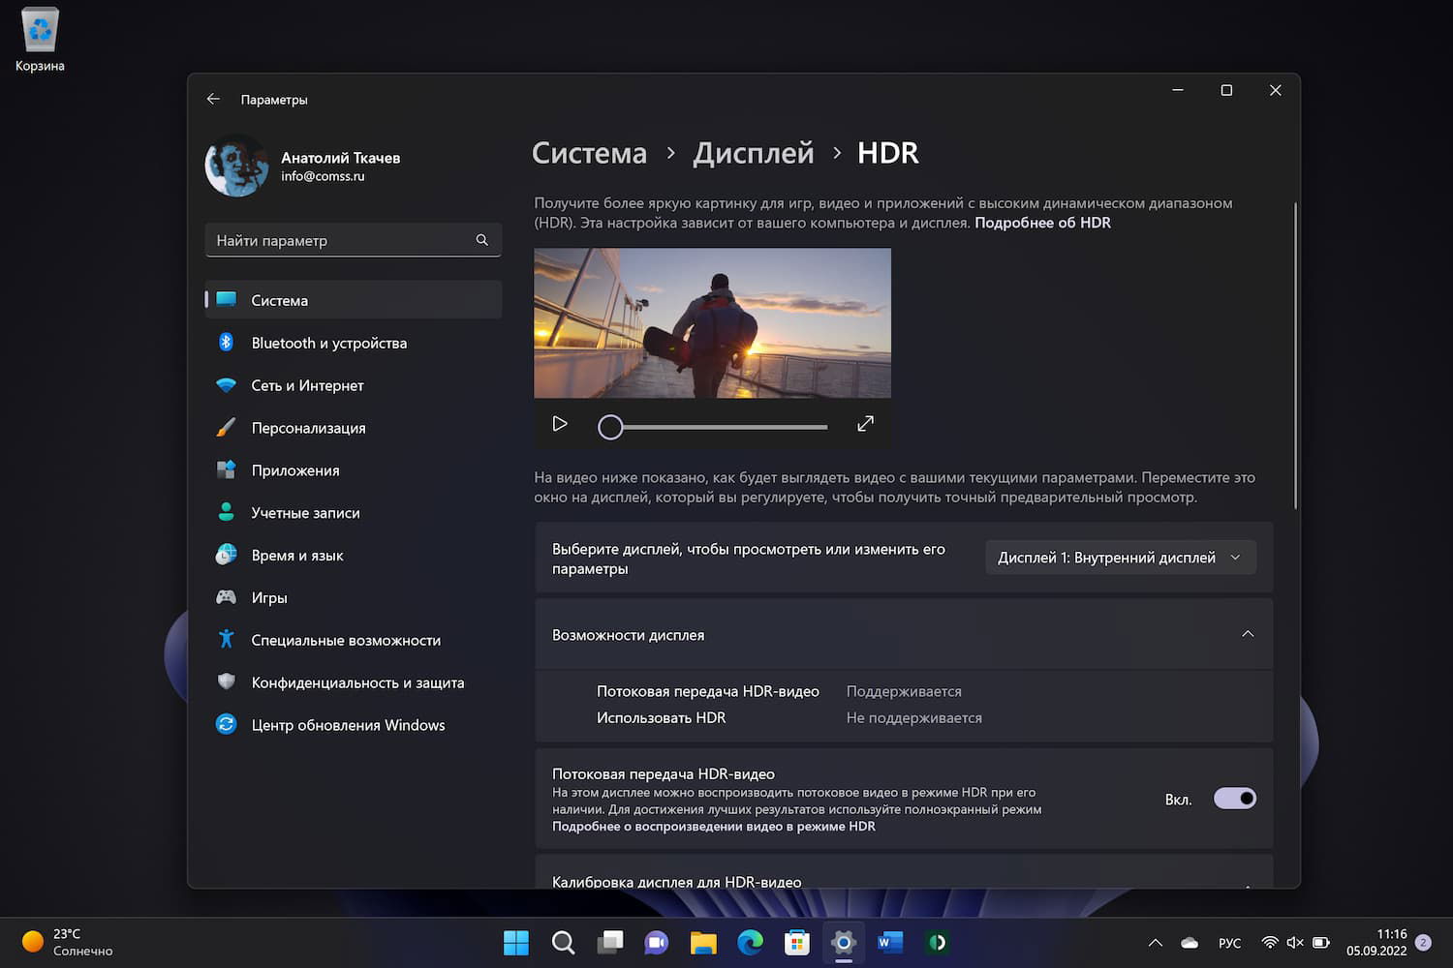The image size is (1453, 968).
Task: Open Microsoft Word from the taskbar
Action: click(x=890, y=942)
